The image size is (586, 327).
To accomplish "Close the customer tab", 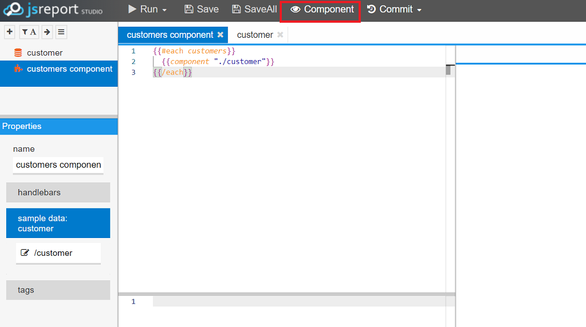I will 280,34.
